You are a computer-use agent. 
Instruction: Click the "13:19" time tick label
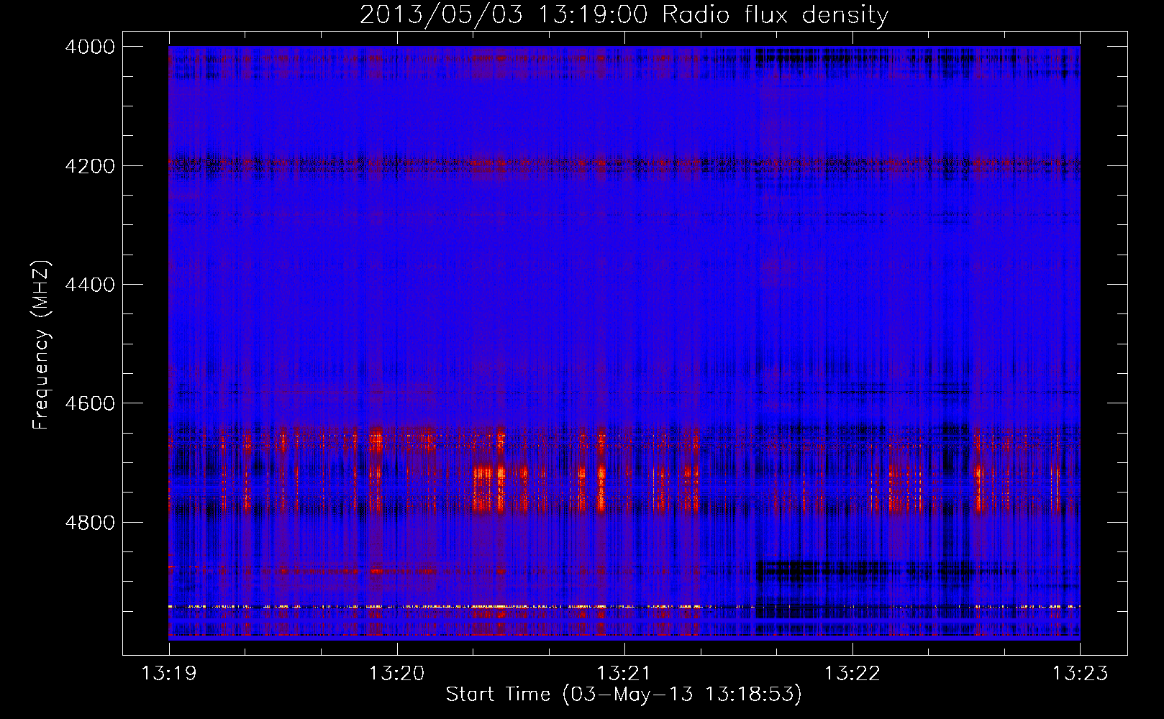click(169, 674)
